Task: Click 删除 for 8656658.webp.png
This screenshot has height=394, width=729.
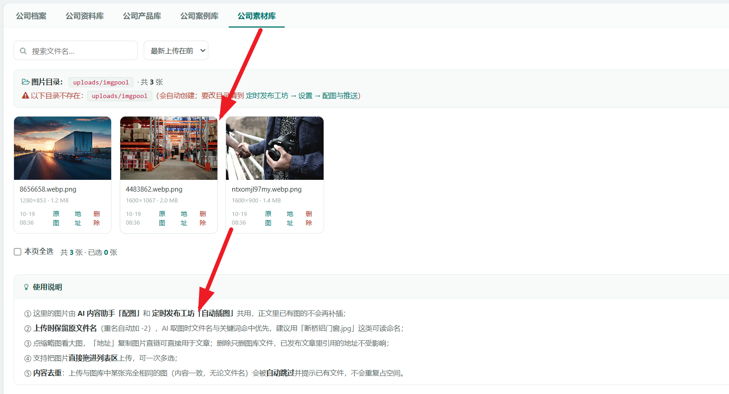Action: point(97,218)
